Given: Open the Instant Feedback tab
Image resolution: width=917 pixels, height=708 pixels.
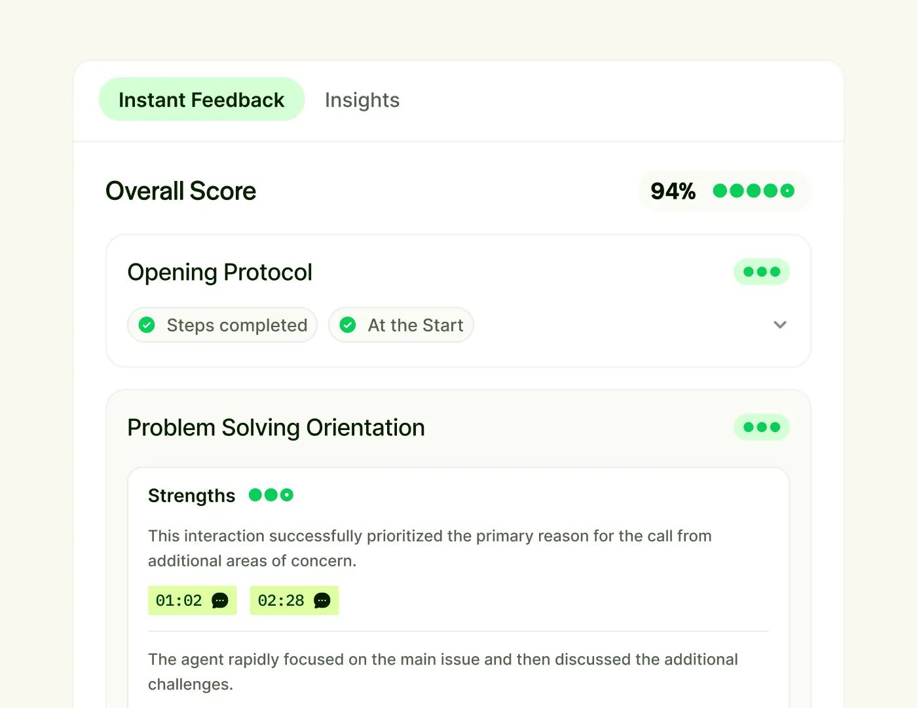Looking at the screenshot, I should [202, 100].
